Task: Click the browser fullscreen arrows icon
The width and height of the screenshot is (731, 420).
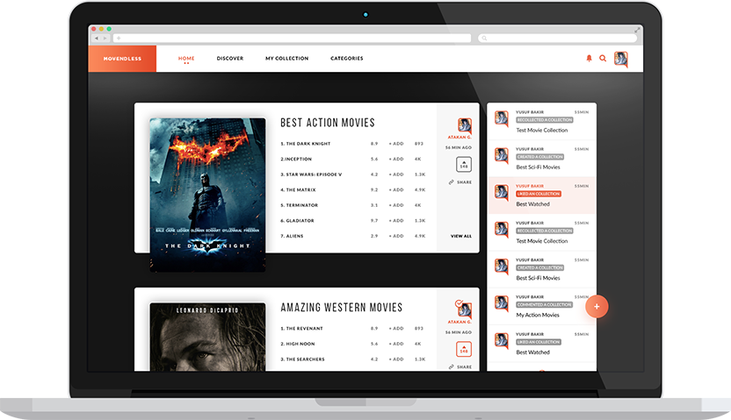Action: [637, 30]
